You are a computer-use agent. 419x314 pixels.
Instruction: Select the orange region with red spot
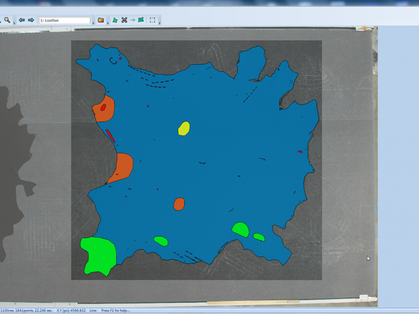pyautogui.click(x=105, y=109)
